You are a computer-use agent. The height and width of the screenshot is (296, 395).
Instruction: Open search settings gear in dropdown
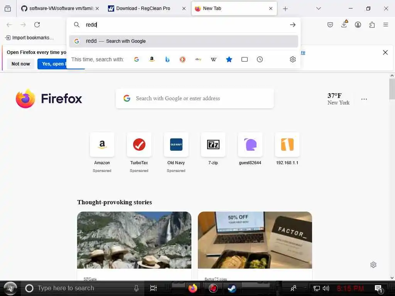293,59
